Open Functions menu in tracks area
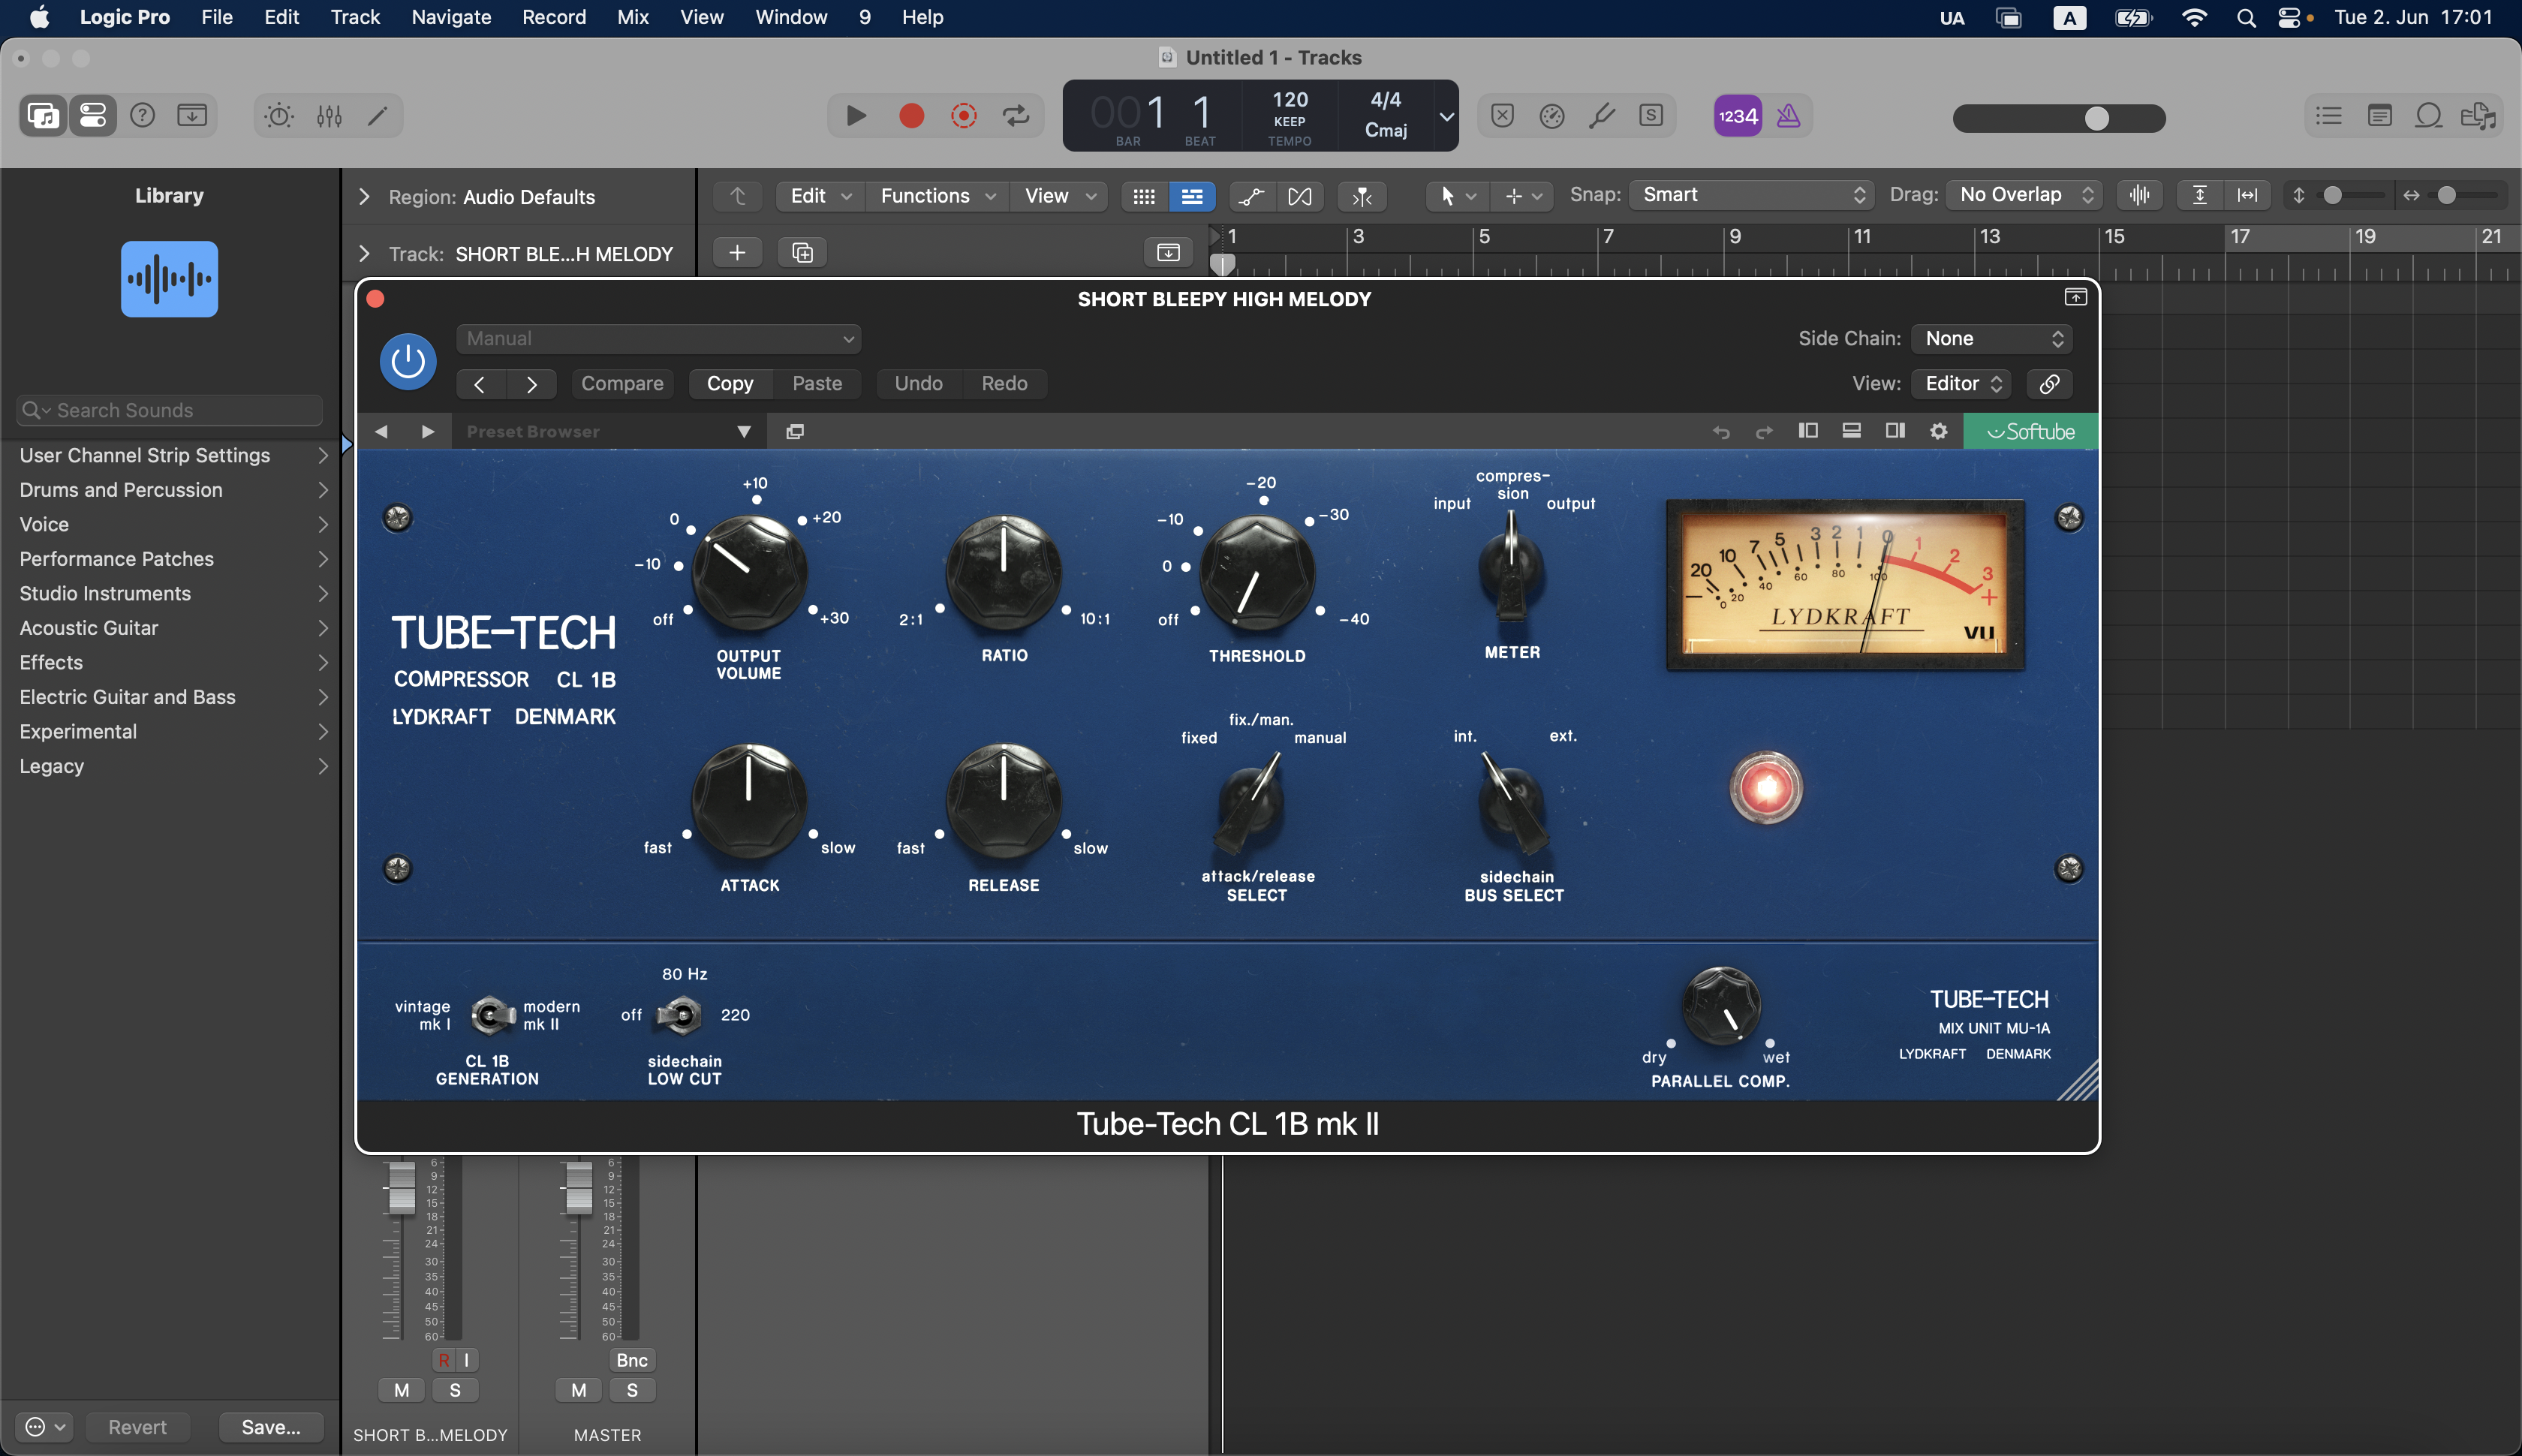This screenshot has width=2522, height=1456. pos(937,196)
